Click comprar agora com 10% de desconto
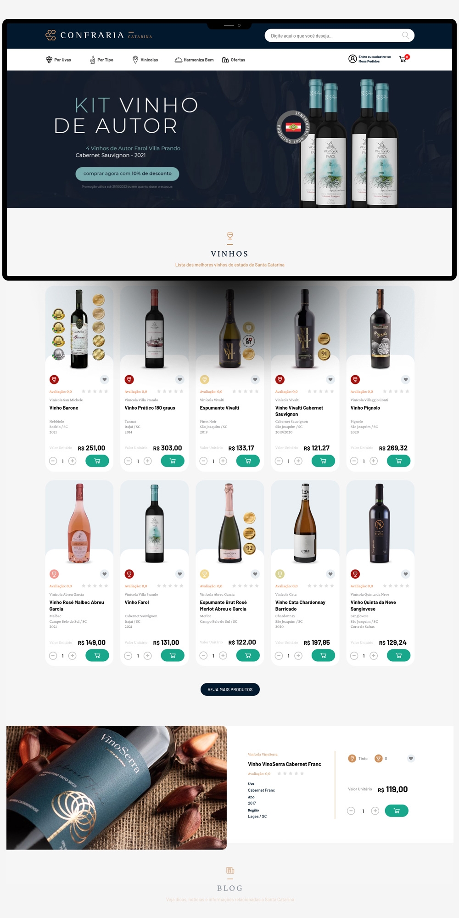The width and height of the screenshot is (459, 918). click(127, 174)
